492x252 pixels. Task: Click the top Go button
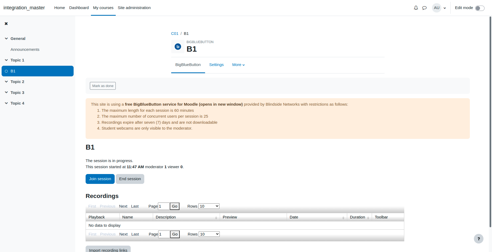(x=175, y=206)
